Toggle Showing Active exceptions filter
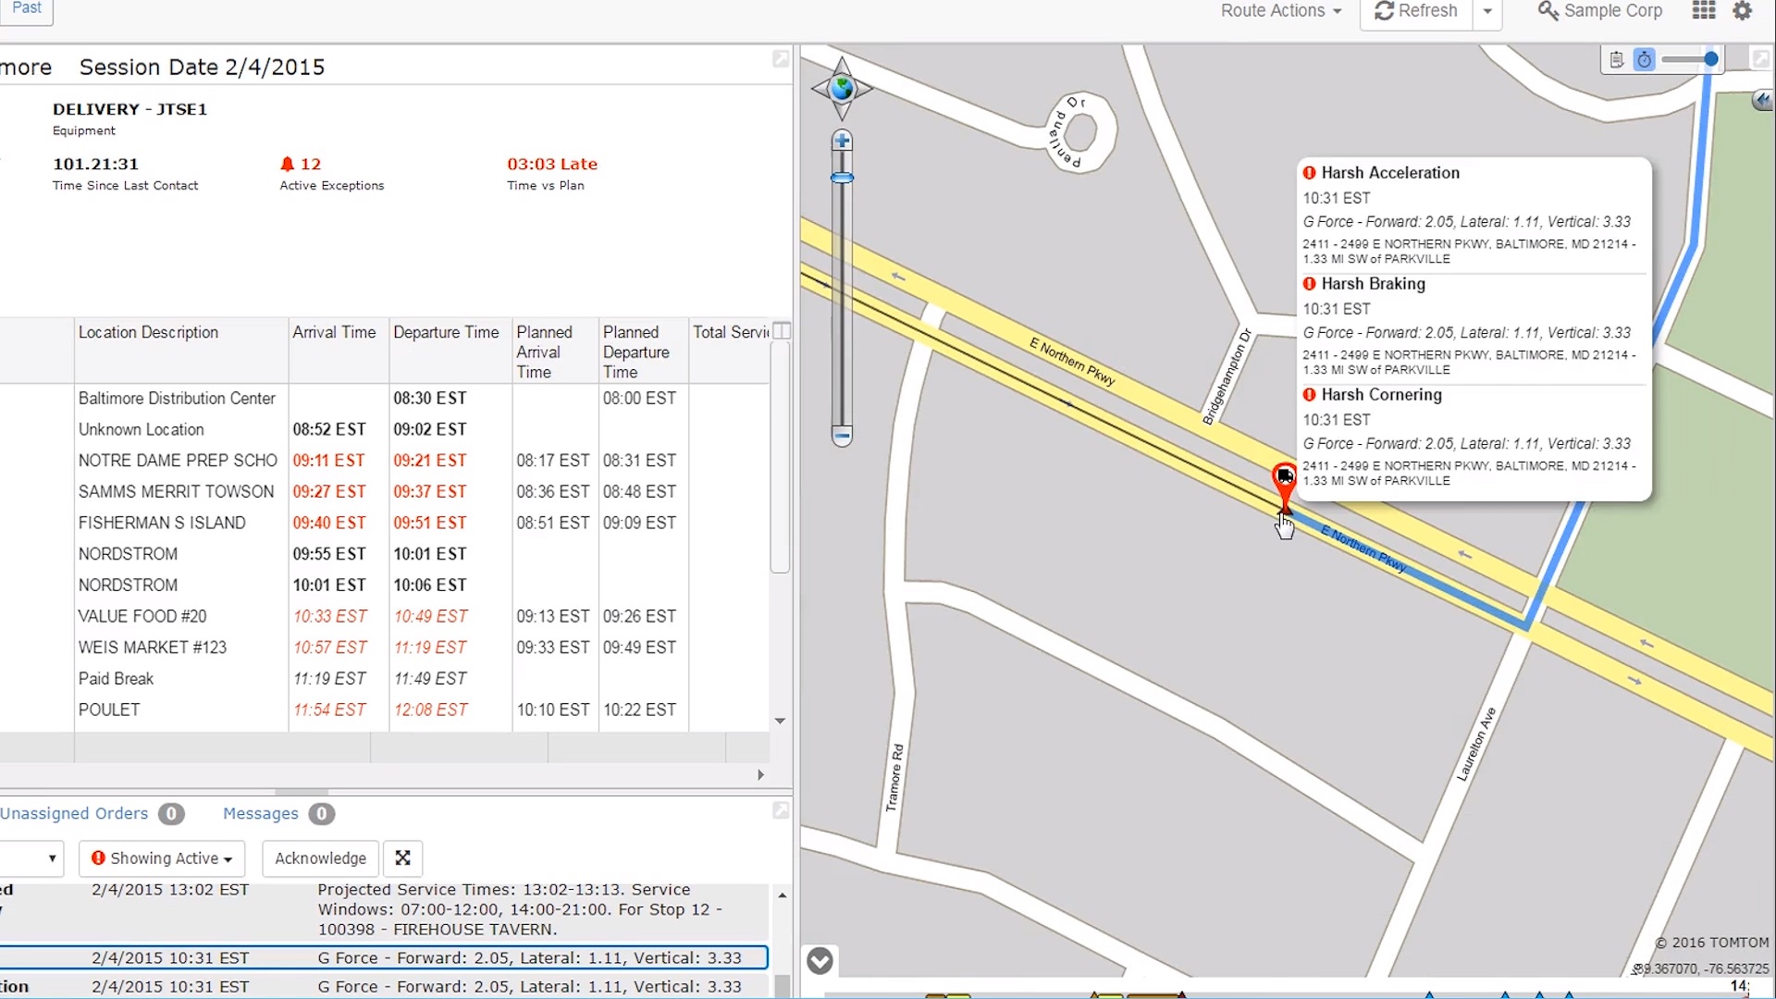Viewport: 1776px width, 999px height. click(x=160, y=857)
